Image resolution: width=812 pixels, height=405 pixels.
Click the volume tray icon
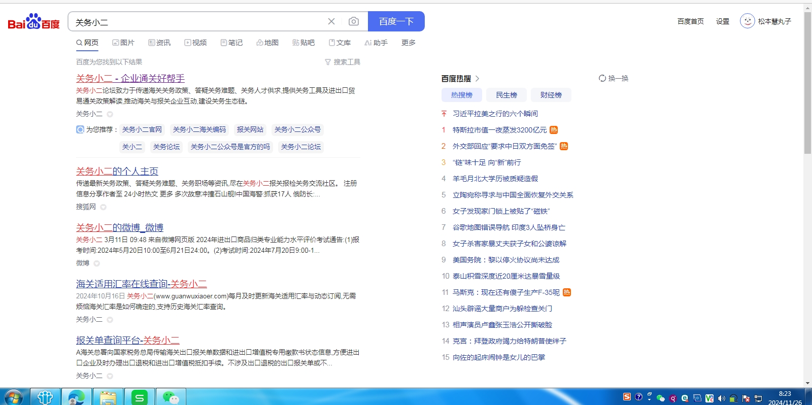[721, 398]
